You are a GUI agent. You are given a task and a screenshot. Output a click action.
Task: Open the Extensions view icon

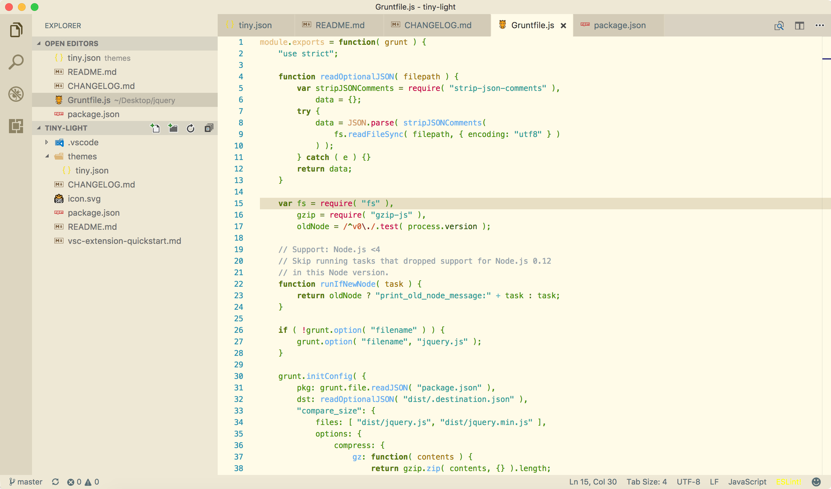16,126
